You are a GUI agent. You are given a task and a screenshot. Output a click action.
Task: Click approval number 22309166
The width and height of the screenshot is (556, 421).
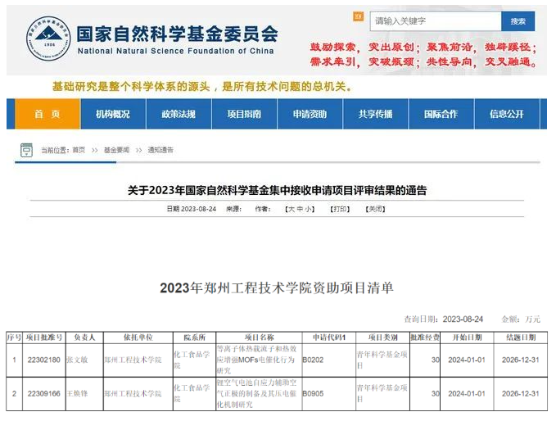pyautogui.click(x=44, y=394)
